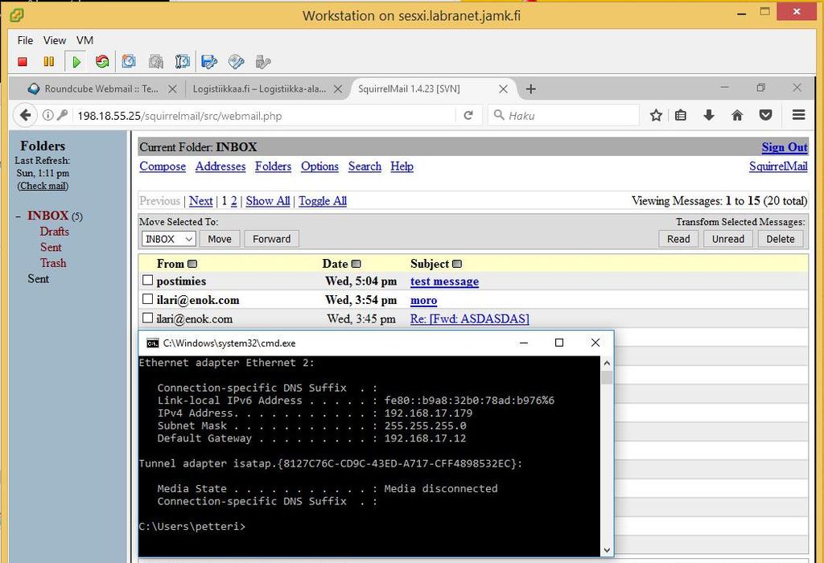Click the key icon in address bar
Screen dimensions: 824x563
(x=62, y=115)
